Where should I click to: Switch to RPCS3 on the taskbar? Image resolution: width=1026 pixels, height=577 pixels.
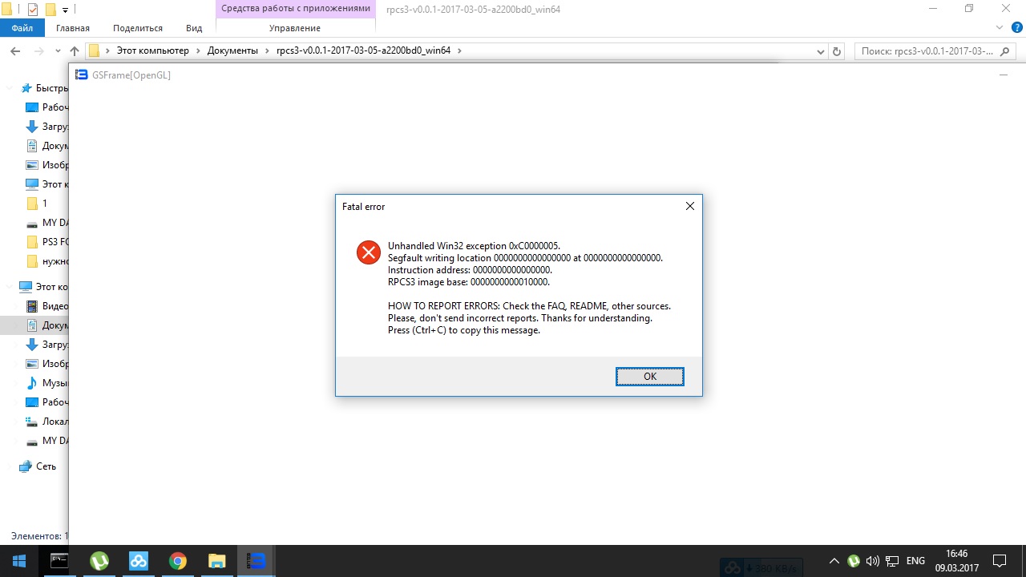tap(256, 561)
